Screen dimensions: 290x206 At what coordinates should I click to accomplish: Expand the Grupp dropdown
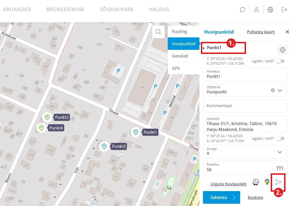coord(280,152)
